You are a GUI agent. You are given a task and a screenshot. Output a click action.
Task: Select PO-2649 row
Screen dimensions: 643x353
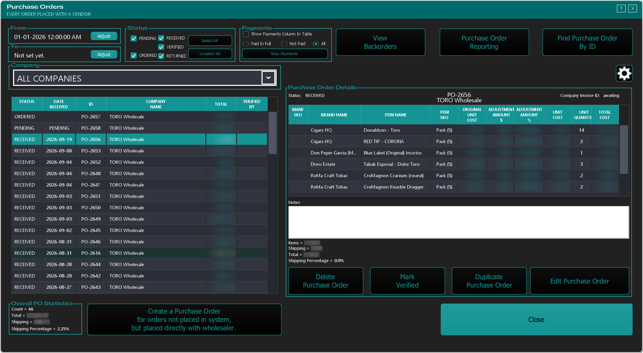coord(139,219)
